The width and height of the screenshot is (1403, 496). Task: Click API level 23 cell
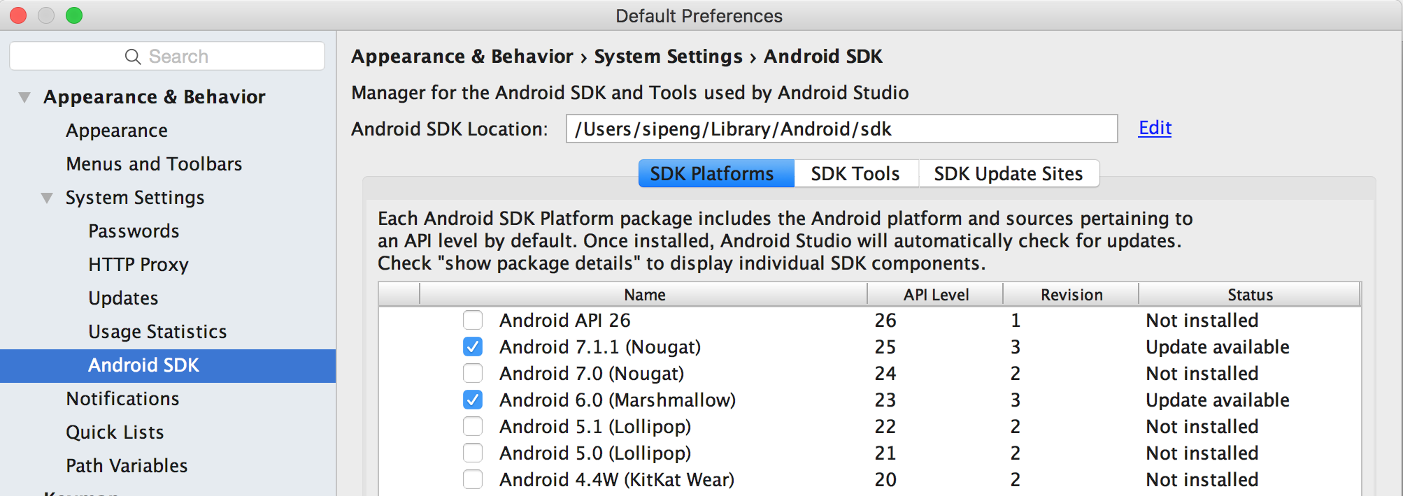click(x=885, y=400)
